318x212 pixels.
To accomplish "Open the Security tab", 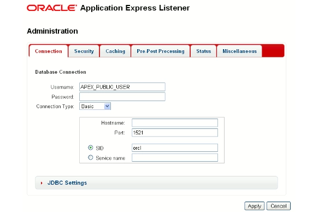I will point(84,51).
